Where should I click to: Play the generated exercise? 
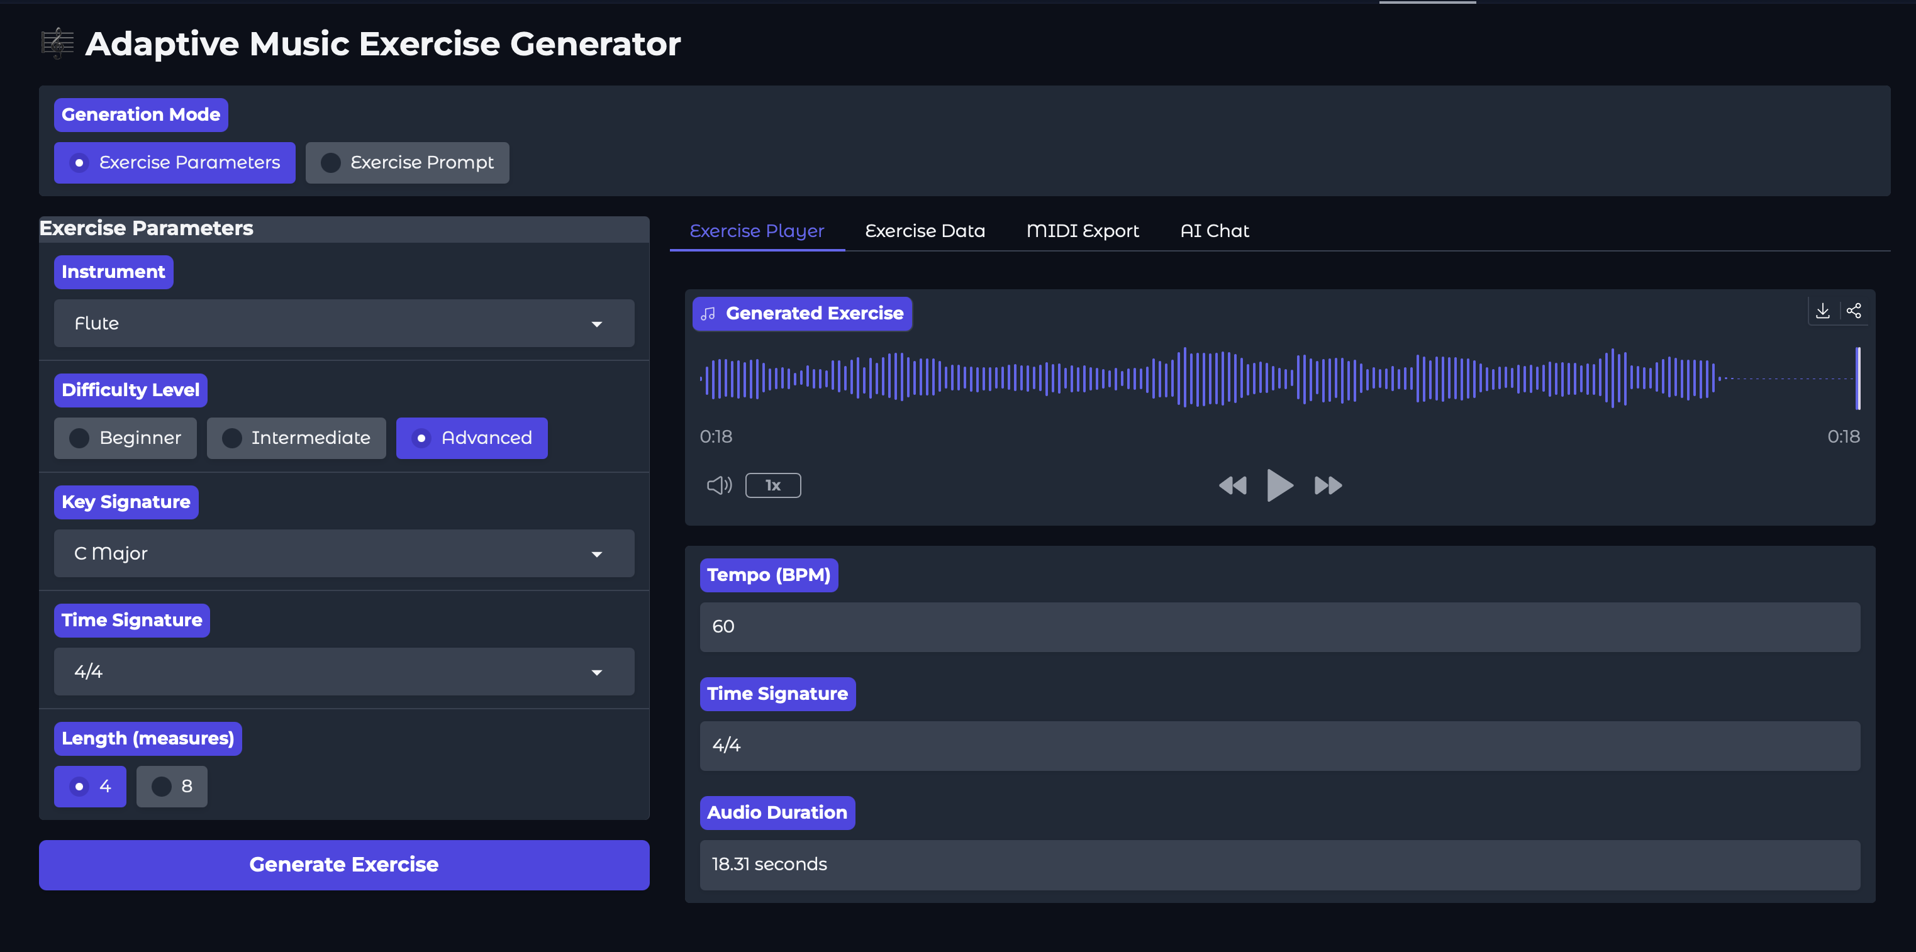[x=1279, y=485]
